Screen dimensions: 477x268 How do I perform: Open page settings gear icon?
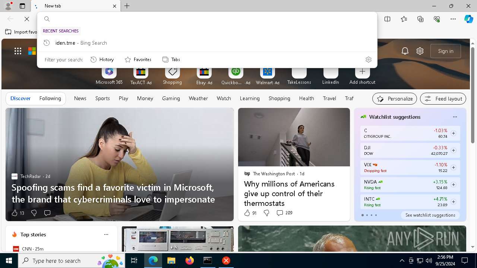(x=420, y=51)
